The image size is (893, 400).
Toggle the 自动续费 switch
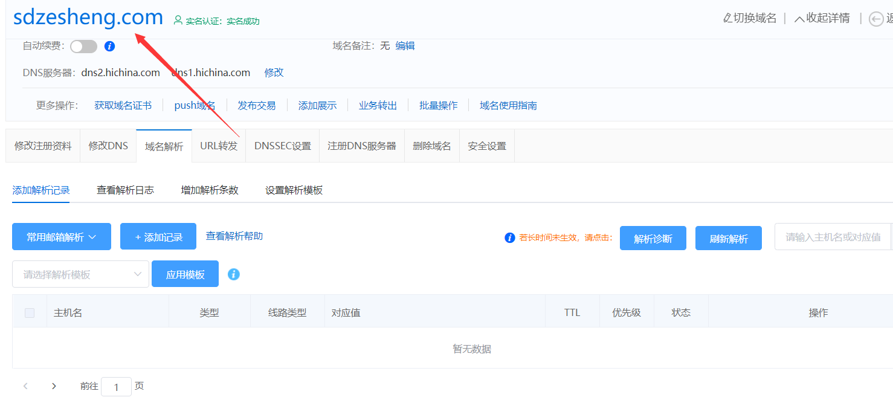point(83,47)
